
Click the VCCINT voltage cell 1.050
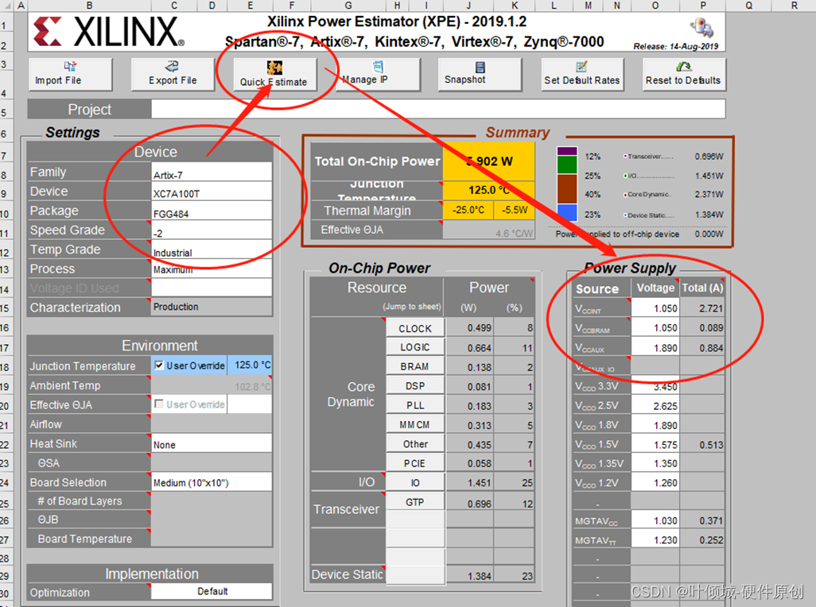click(x=655, y=308)
